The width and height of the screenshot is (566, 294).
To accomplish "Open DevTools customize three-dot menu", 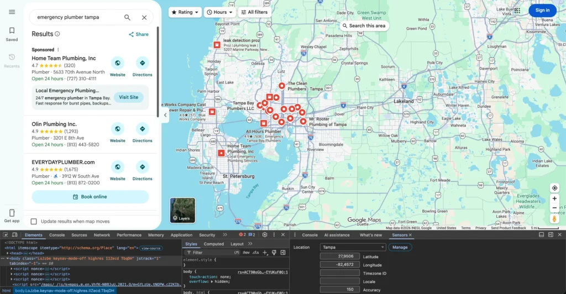I will (274, 235).
